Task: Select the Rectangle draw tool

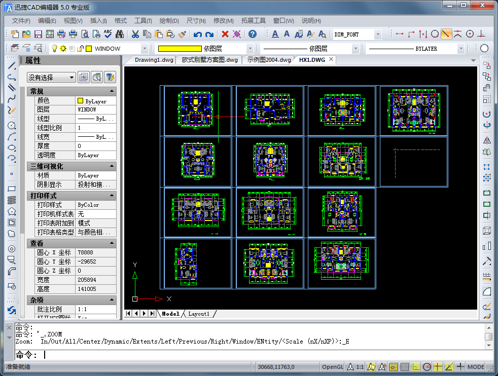Action: [12, 189]
